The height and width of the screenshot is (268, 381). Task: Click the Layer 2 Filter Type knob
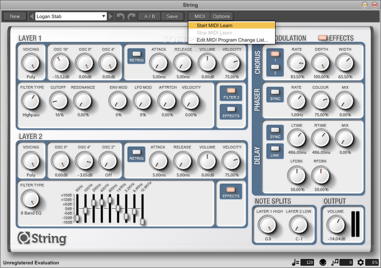click(31, 200)
